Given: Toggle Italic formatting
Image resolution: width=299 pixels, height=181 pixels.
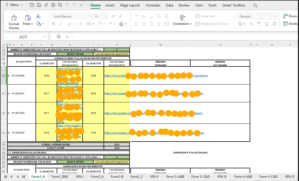Looking at the screenshot, I should tap(61, 24).
